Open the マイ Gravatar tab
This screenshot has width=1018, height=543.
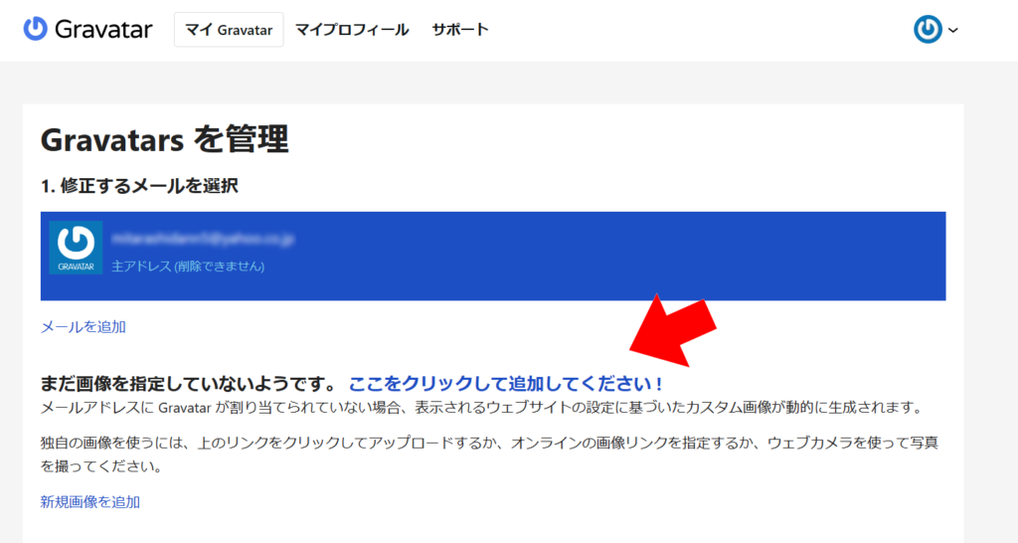[229, 30]
